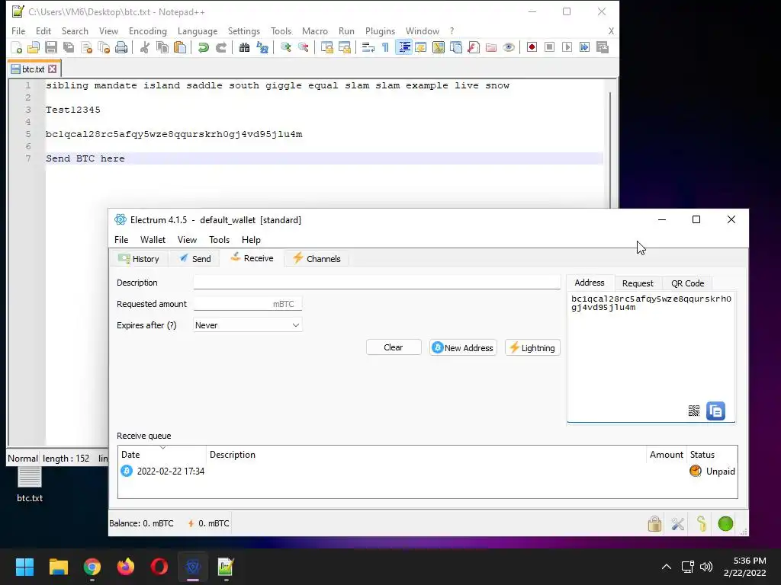This screenshot has height=585, width=781.
Task: Copy address with blue clipboard icon
Action: tap(715, 411)
